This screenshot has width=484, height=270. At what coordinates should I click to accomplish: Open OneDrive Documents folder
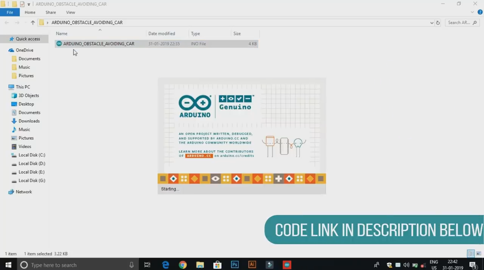point(29,59)
